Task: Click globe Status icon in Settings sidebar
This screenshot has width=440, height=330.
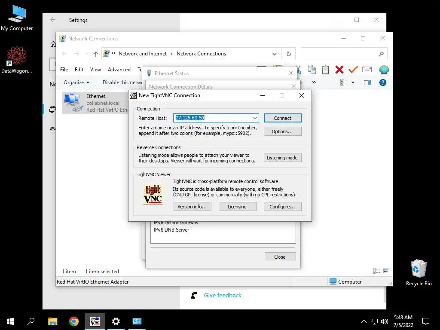Action: [x=52, y=109]
